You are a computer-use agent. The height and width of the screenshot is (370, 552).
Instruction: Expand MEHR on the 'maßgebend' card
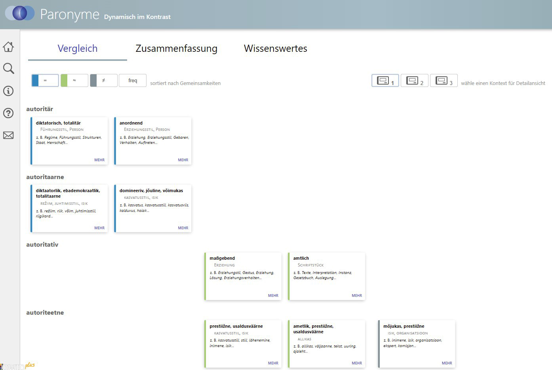pos(273,296)
